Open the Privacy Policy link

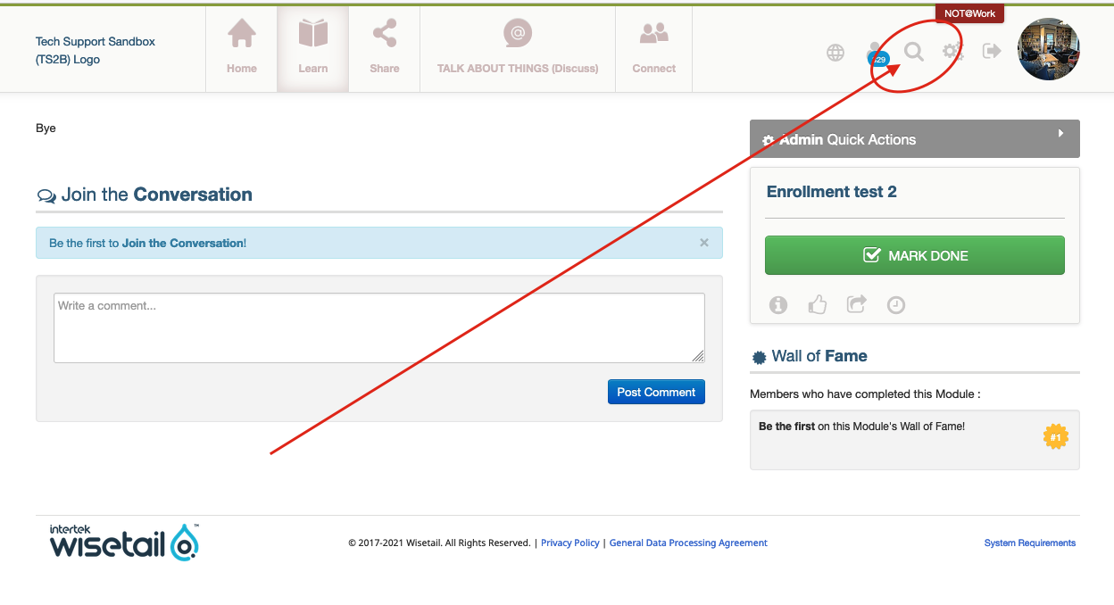click(x=569, y=543)
